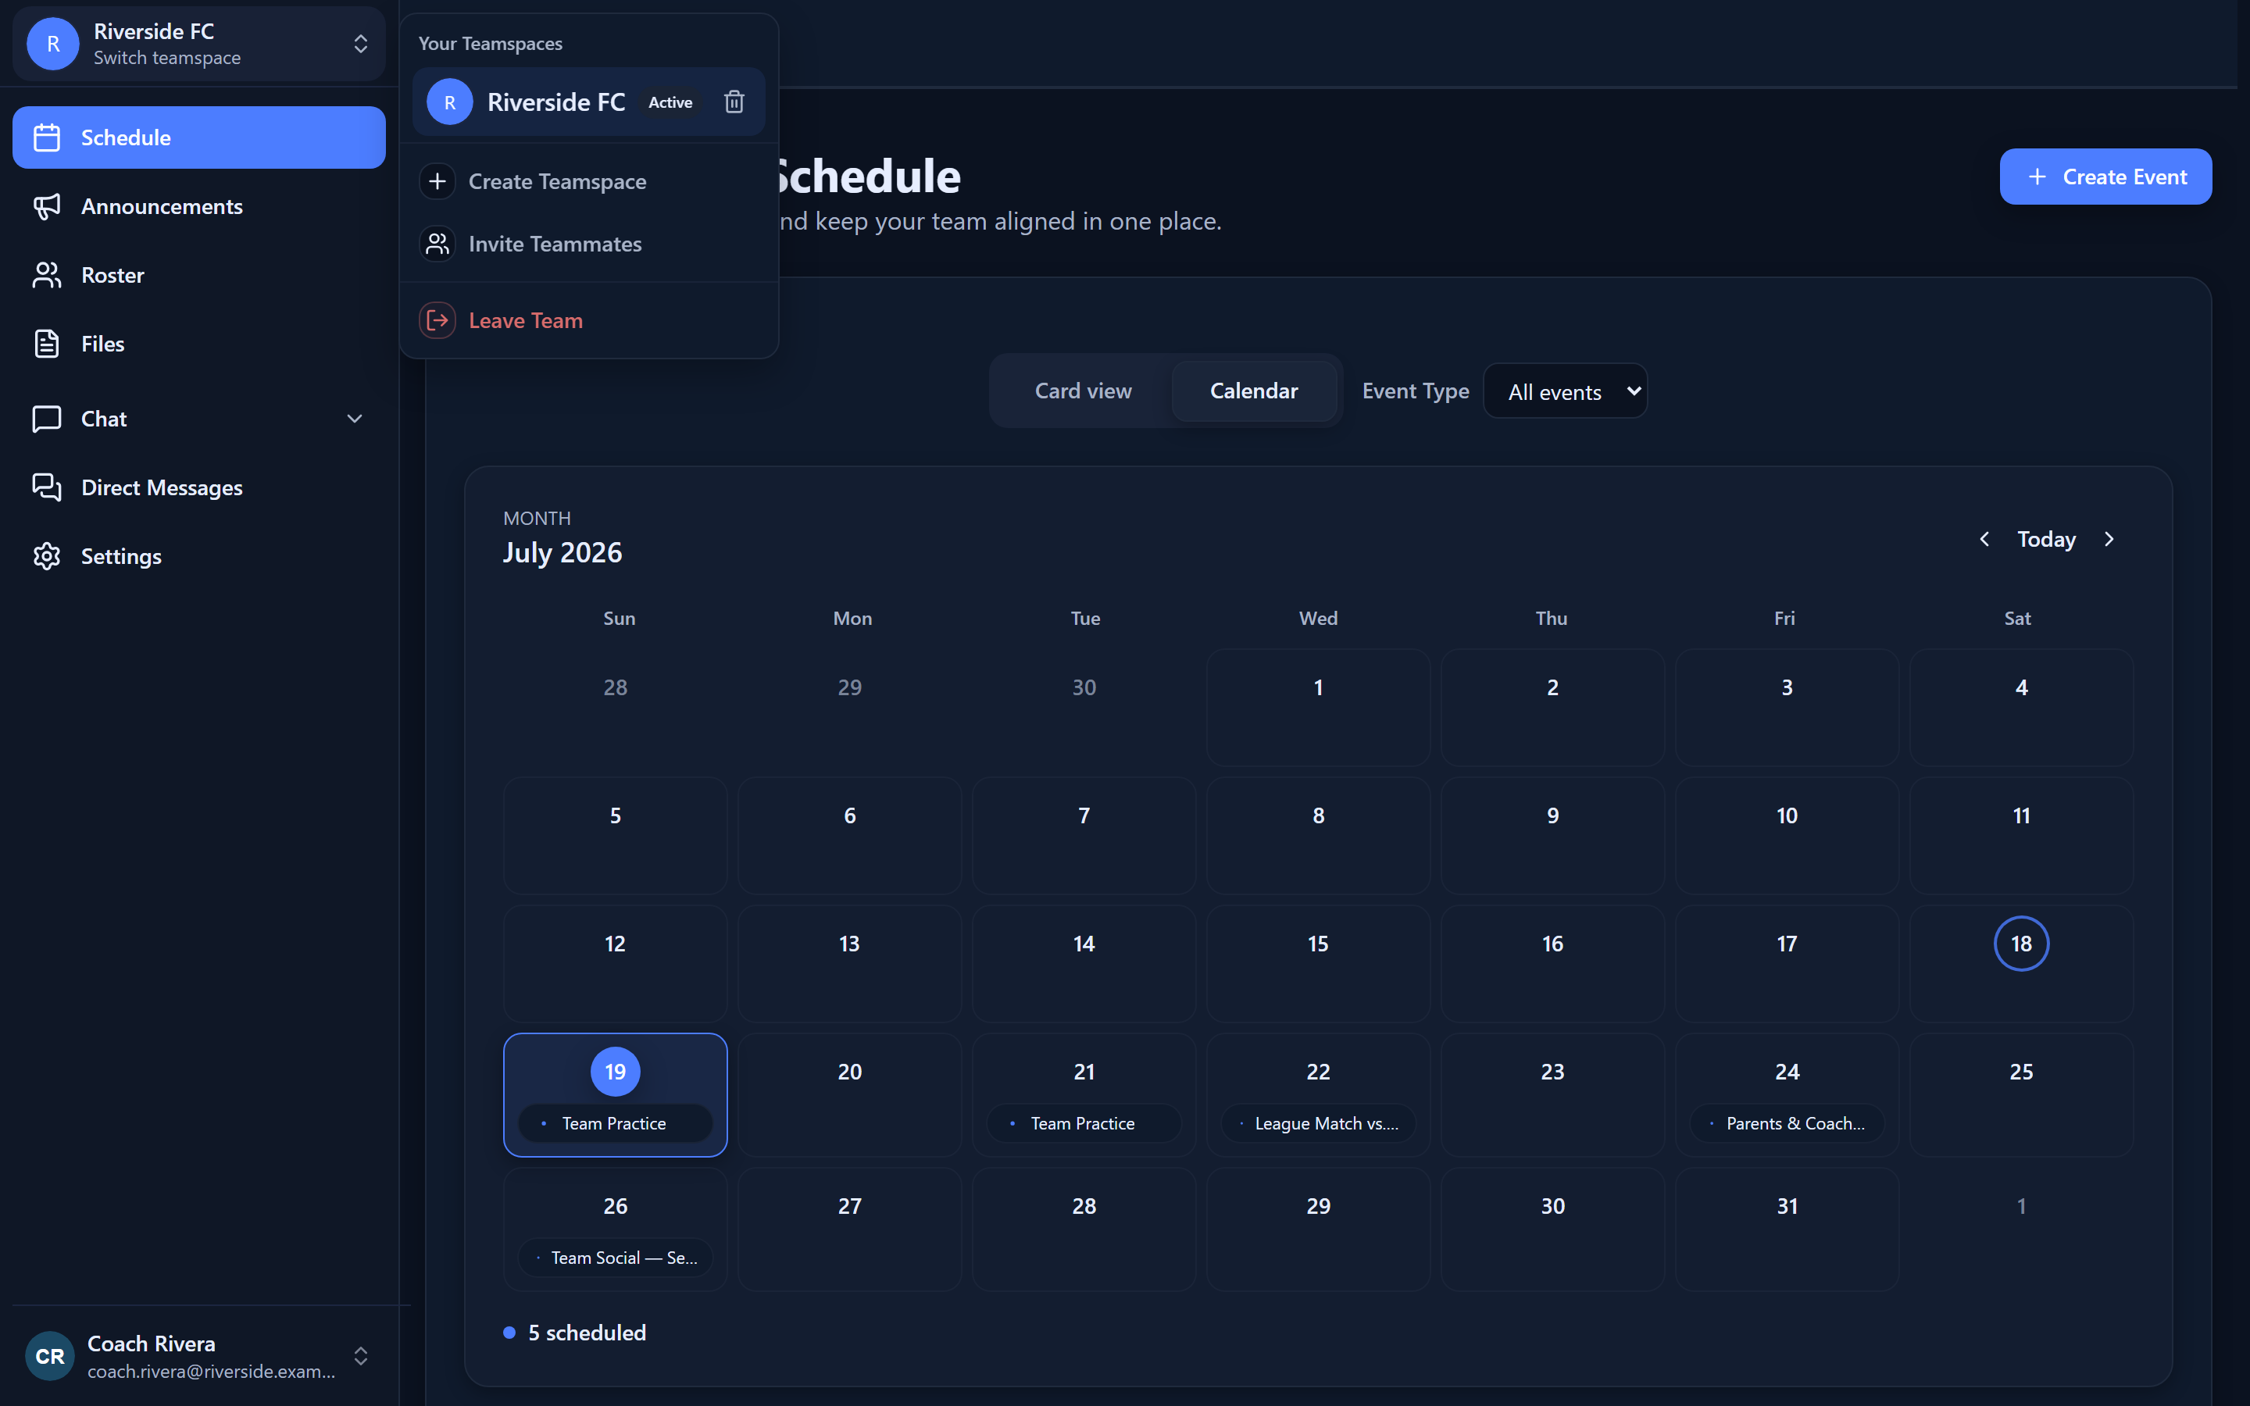Choose Invite Teammates in menu
Viewport: 2250px width, 1406px height.
590,244
